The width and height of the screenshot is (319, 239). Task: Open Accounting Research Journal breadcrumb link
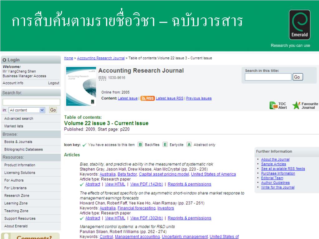[x=101, y=58]
